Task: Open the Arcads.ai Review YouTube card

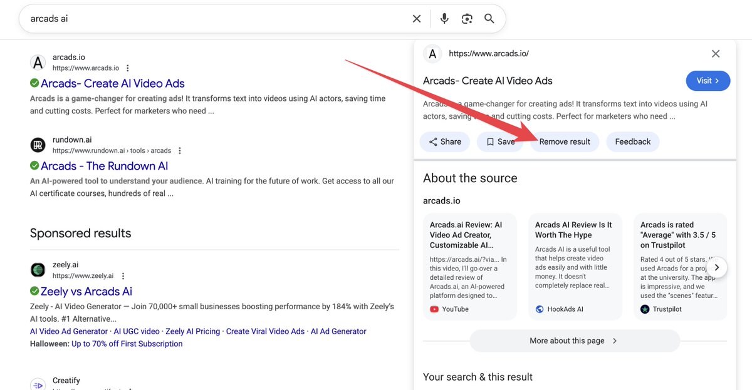Action: pyautogui.click(x=470, y=267)
